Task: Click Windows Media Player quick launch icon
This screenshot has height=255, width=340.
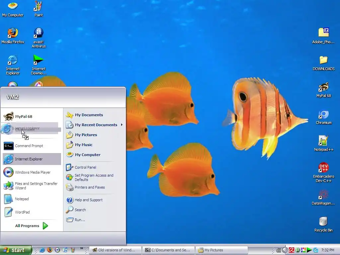Action: [57, 250]
